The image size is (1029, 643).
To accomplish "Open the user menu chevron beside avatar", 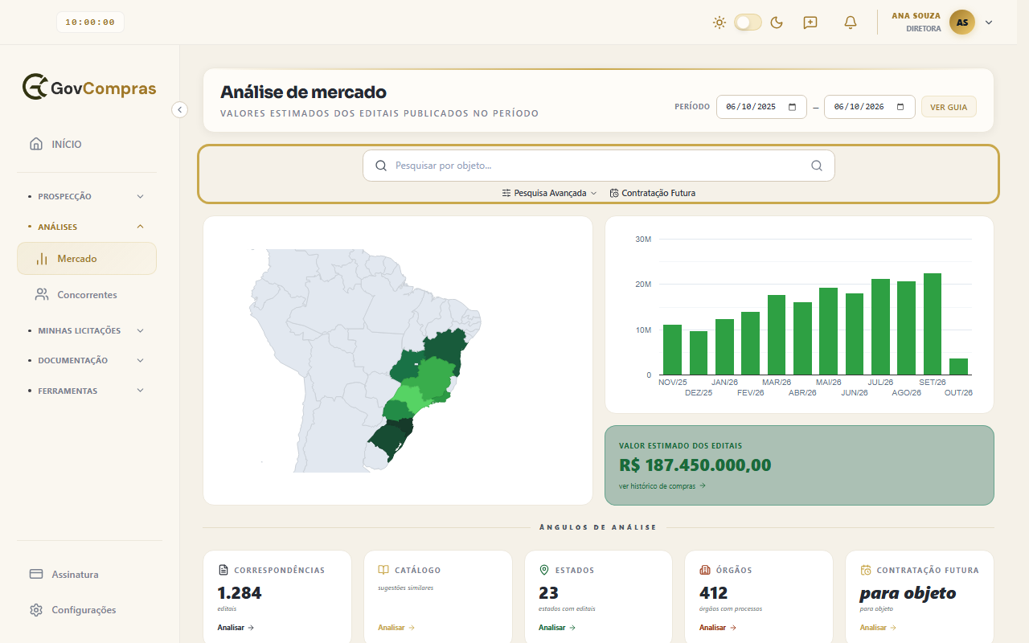I will click(x=989, y=23).
